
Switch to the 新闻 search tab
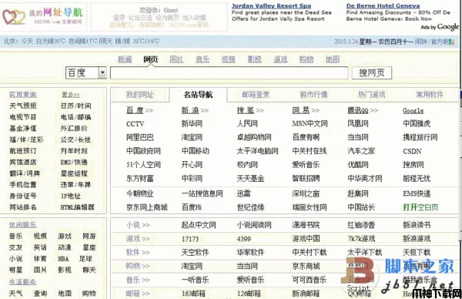click(x=125, y=59)
